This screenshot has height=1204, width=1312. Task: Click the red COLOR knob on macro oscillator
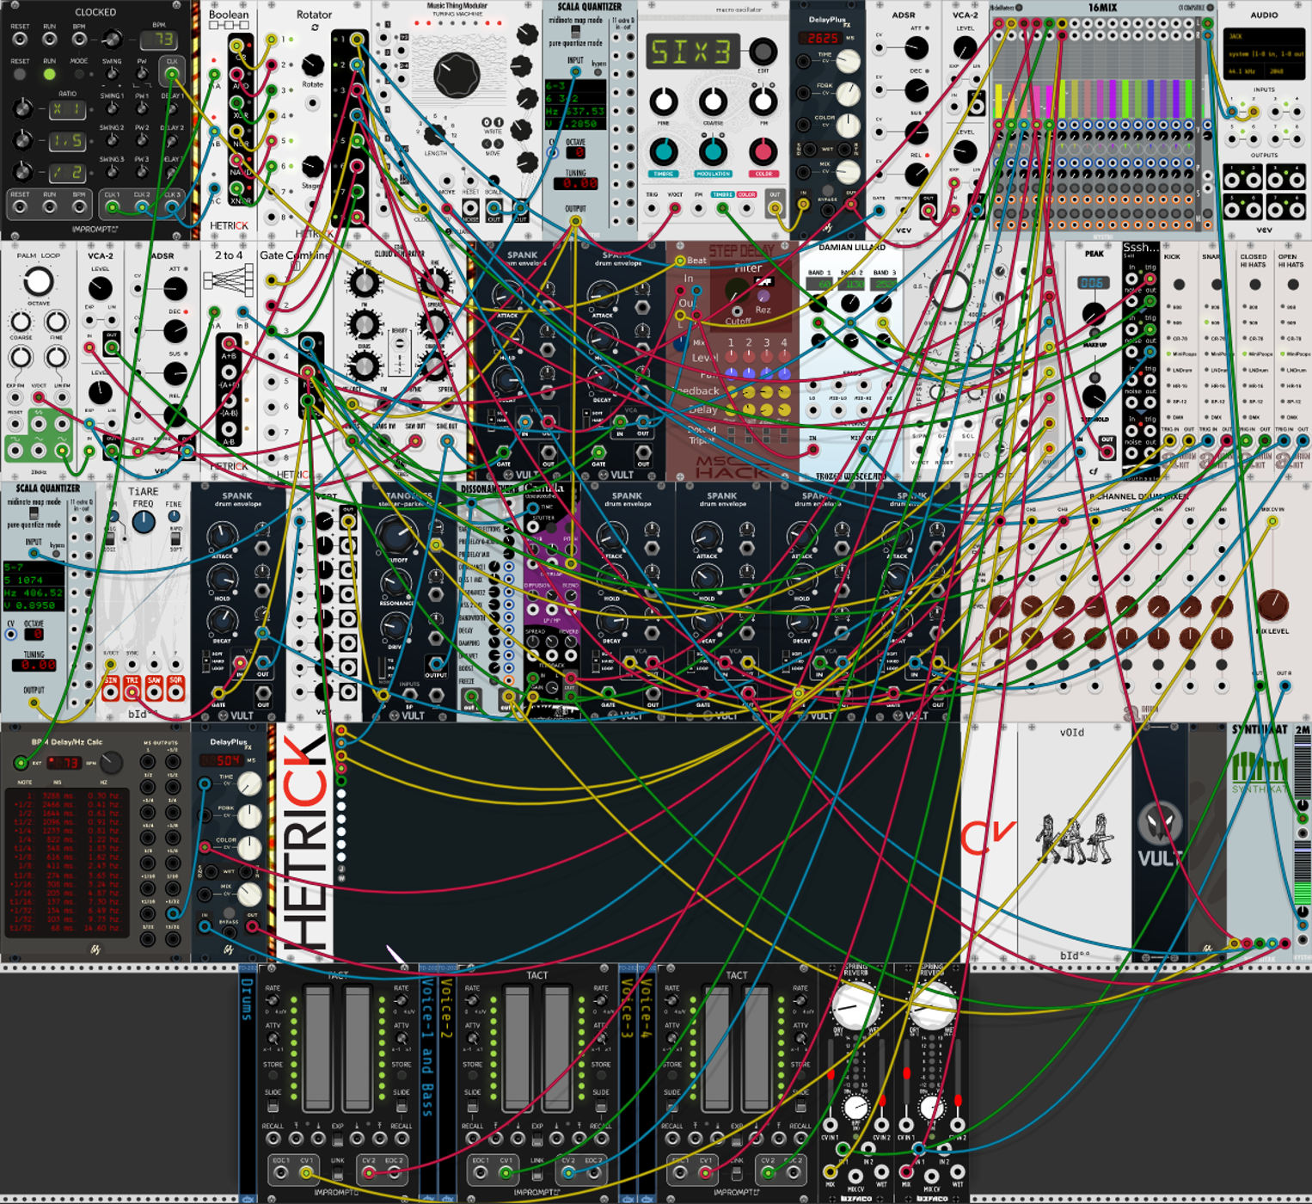(763, 152)
